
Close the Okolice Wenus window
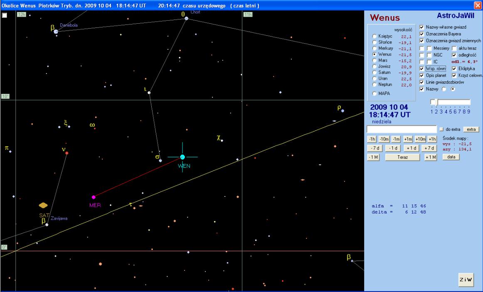(478, 5)
